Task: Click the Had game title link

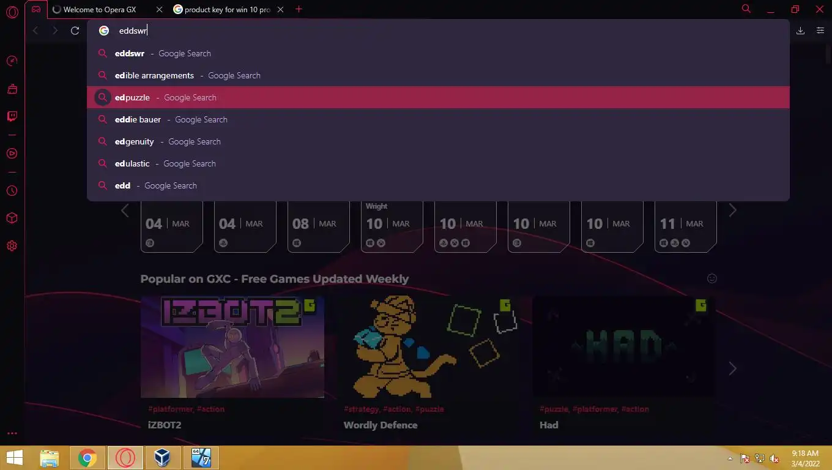Action: (549, 425)
